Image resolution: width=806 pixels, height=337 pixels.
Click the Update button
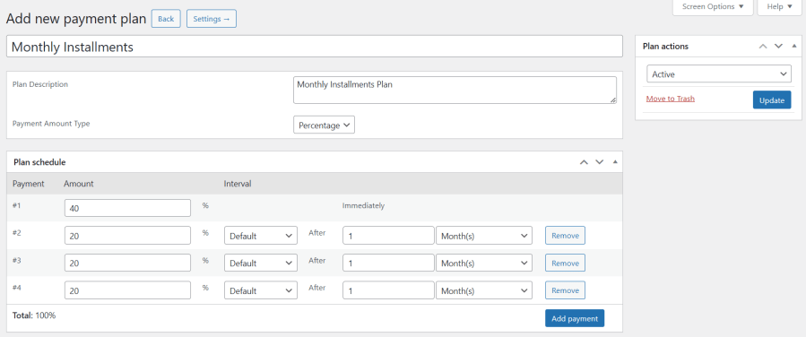click(x=772, y=100)
